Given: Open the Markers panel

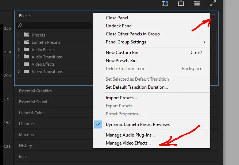Looking at the screenshot, I should point(26,135).
